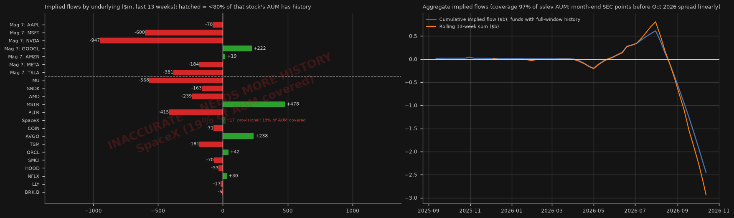Click the '2026-05' date tick

pyautogui.click(x=593, y=211)
